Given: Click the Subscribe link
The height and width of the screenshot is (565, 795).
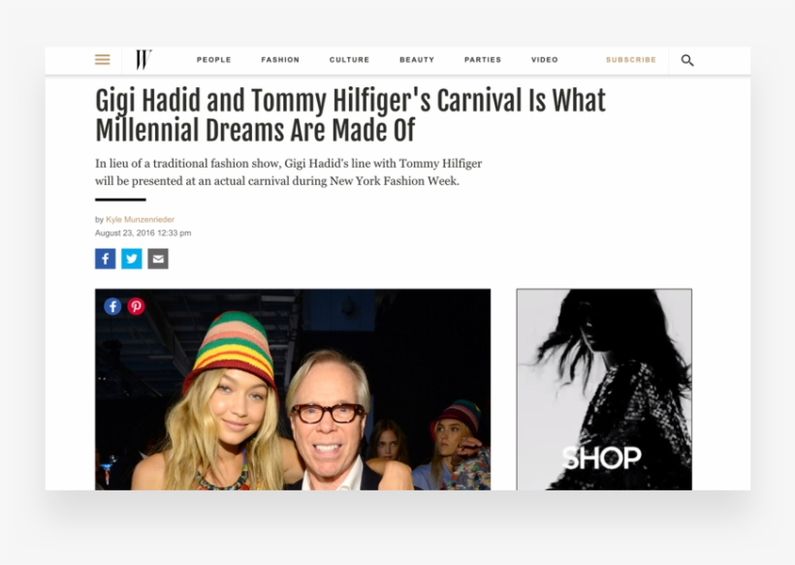Looking at the screenshot, I should pos(631,60).
